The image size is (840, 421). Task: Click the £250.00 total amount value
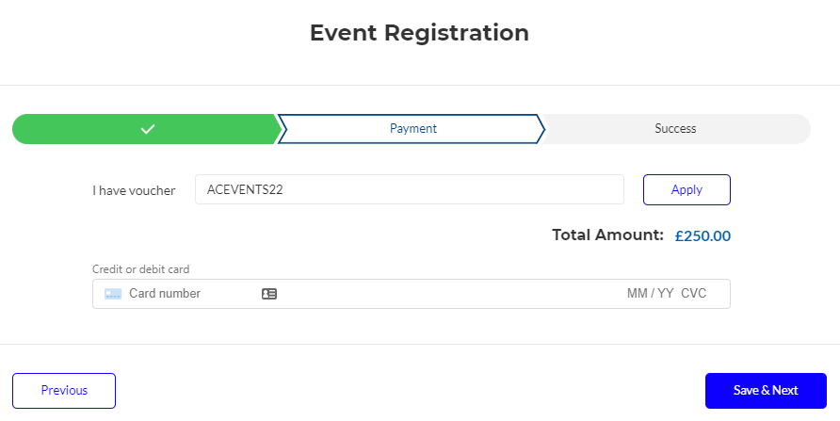(703, 236)
